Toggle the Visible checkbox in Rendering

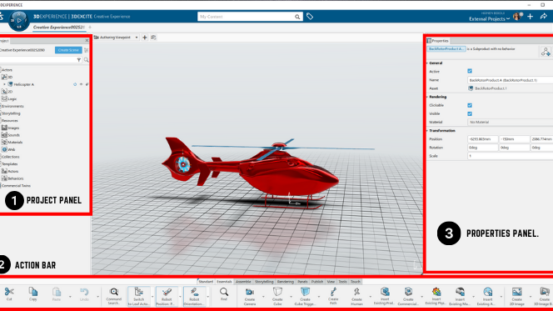click(x=470, y=113)
